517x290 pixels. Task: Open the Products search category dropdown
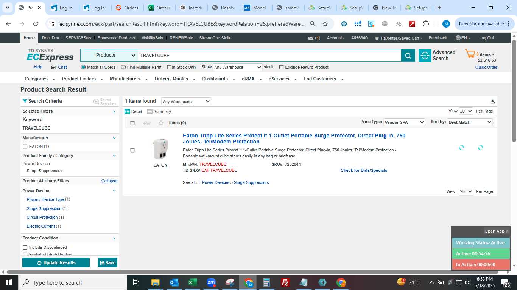109,55
